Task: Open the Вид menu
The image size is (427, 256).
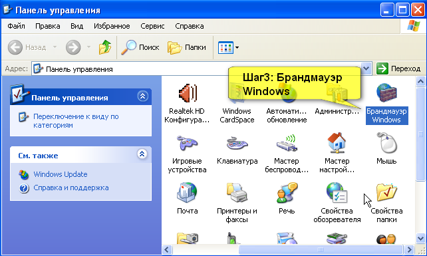Action: [76, 26]
